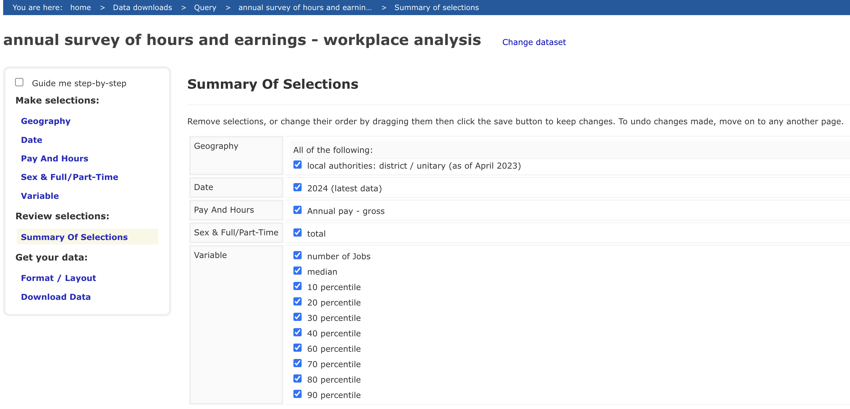Screen dimensions: 850x409
Task: Deselect the 10 percentile checkbox
Action: click(x=297, y=286)
